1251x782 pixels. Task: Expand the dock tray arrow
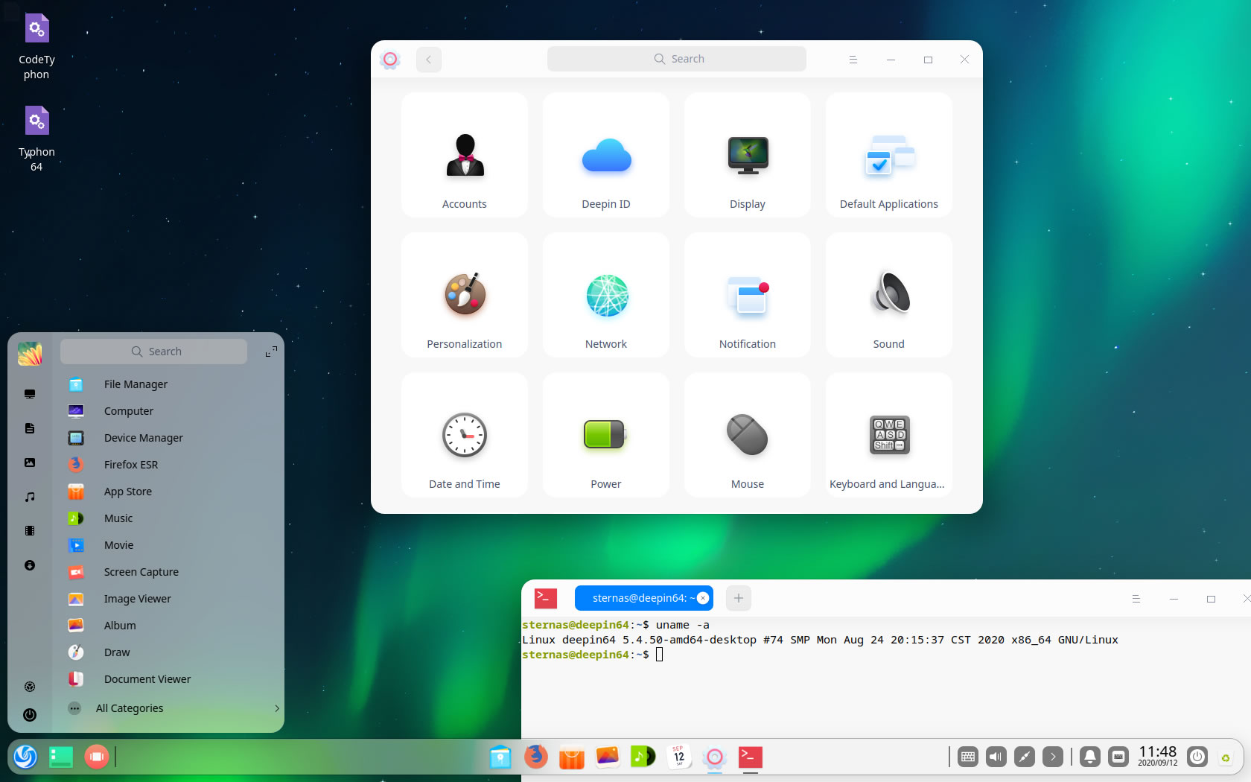click(1053, 757)
